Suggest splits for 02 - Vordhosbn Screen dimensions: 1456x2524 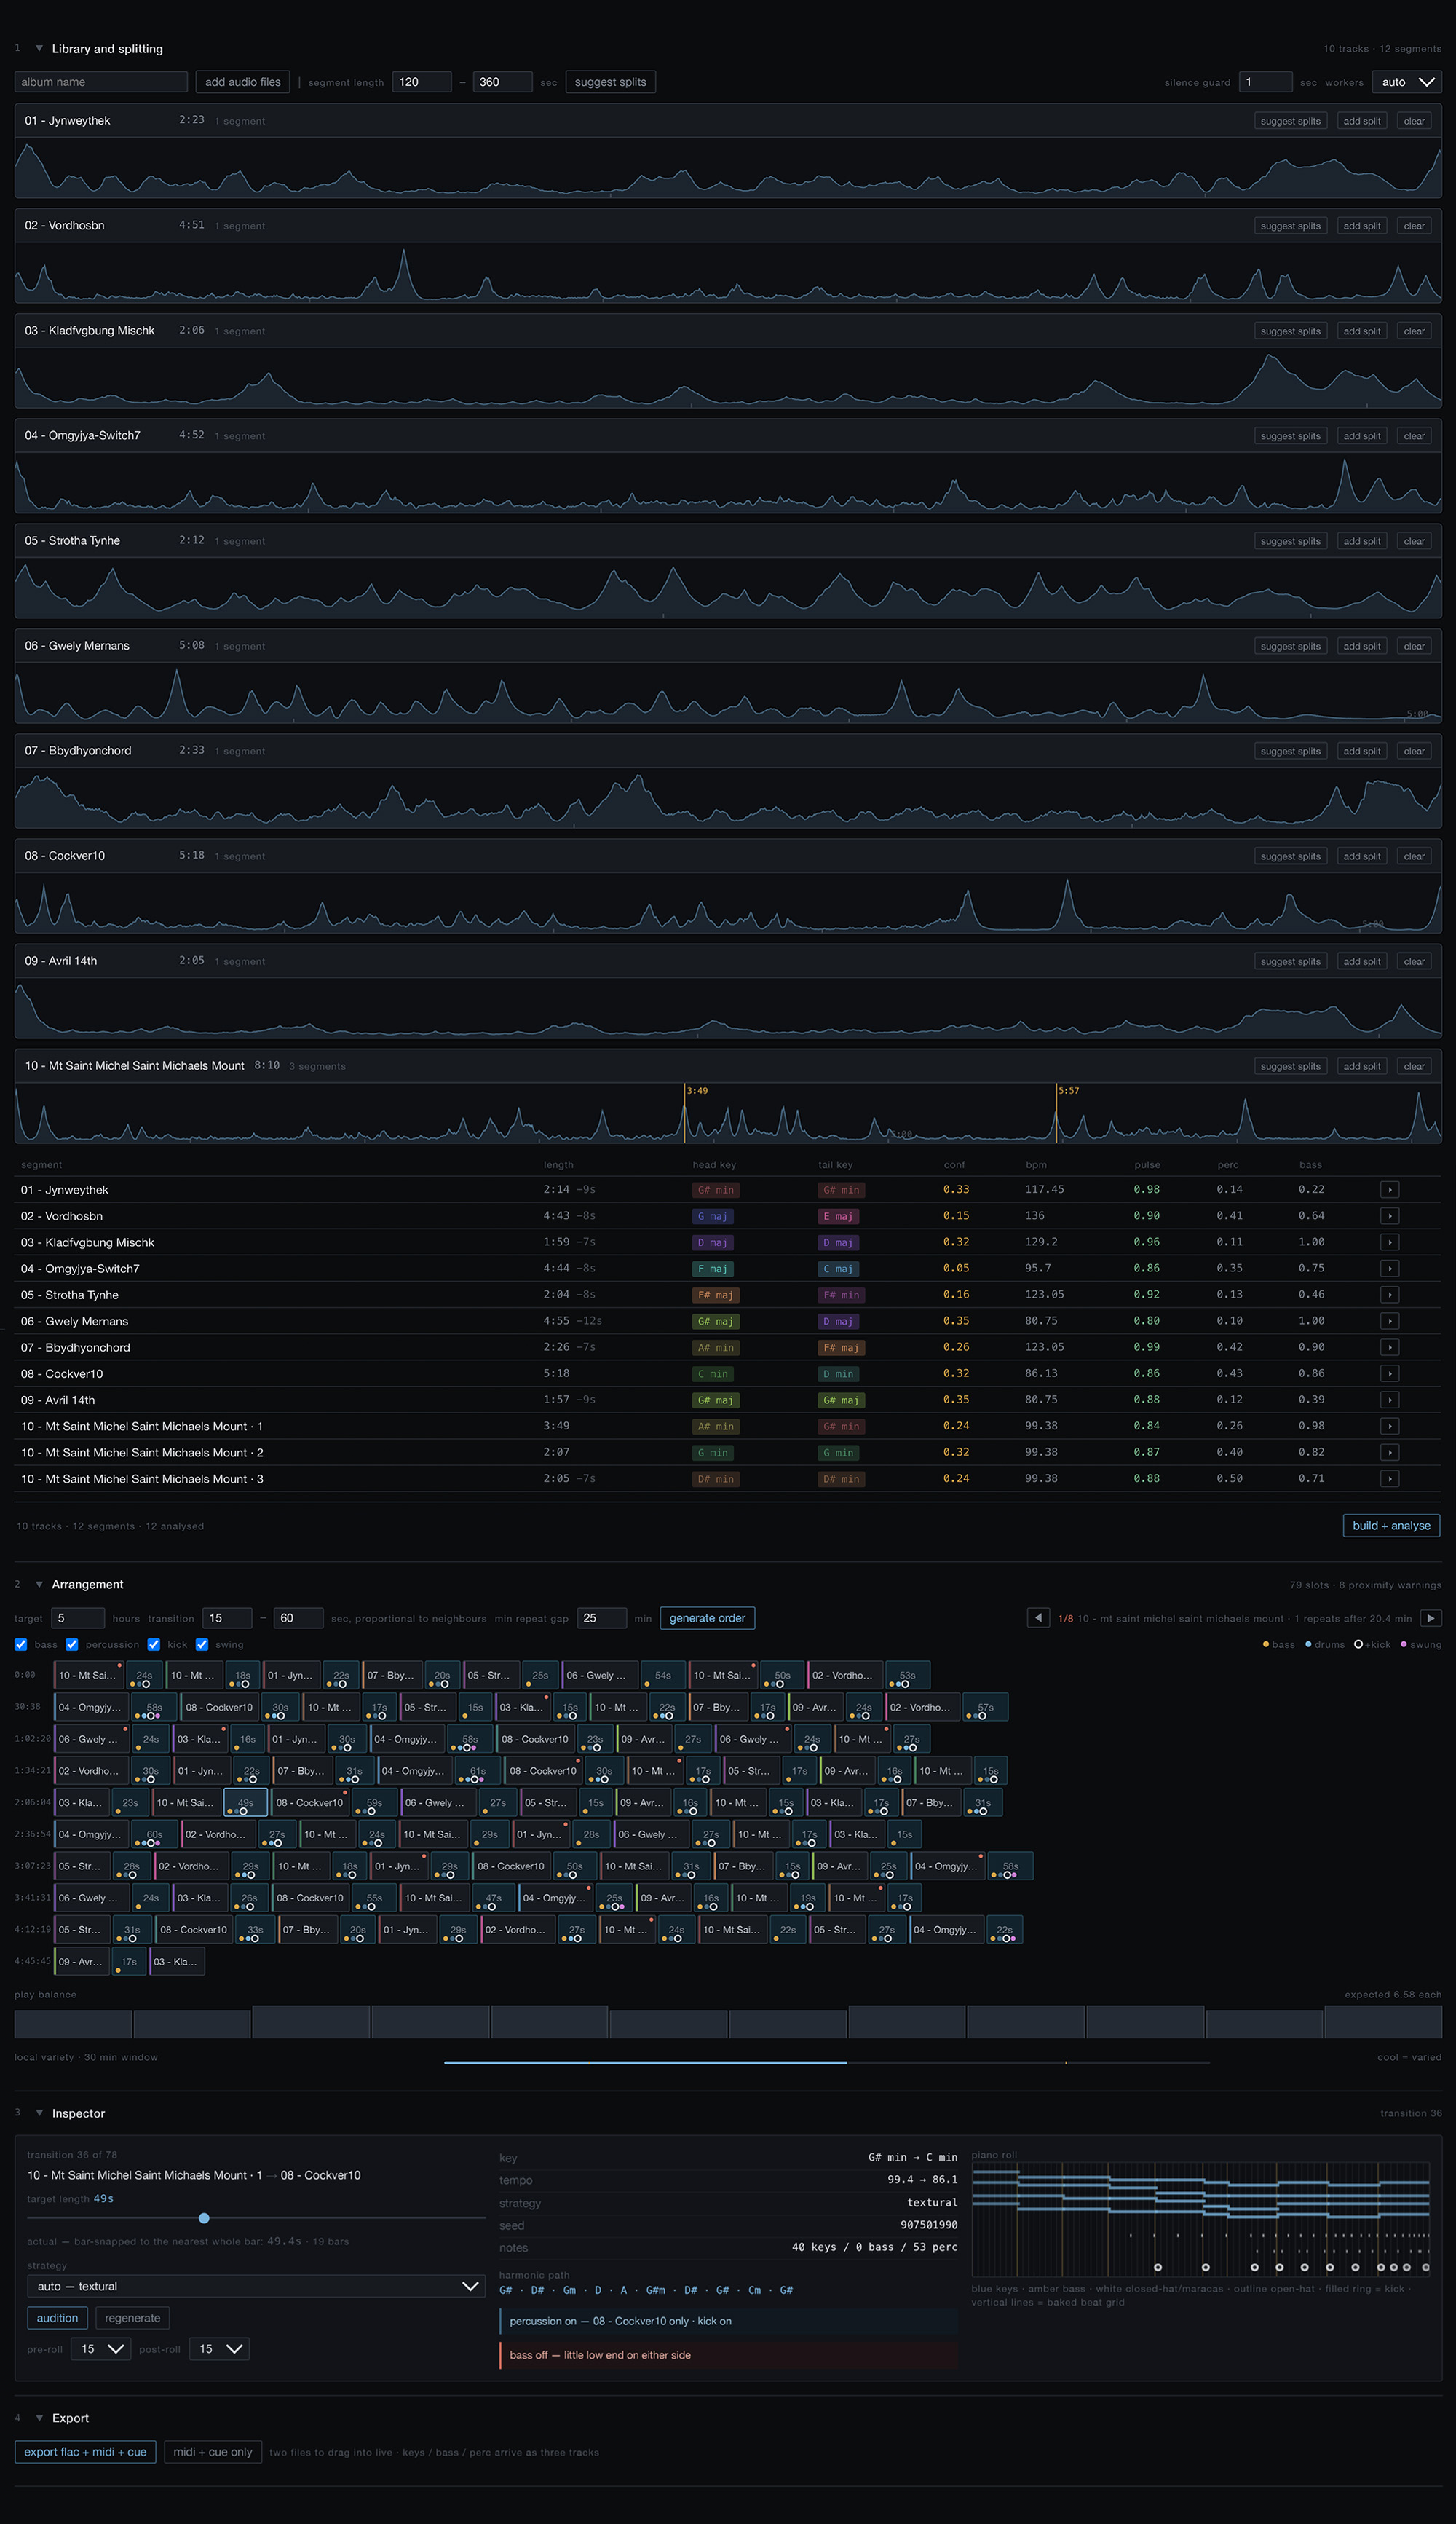coord(1290,226)
